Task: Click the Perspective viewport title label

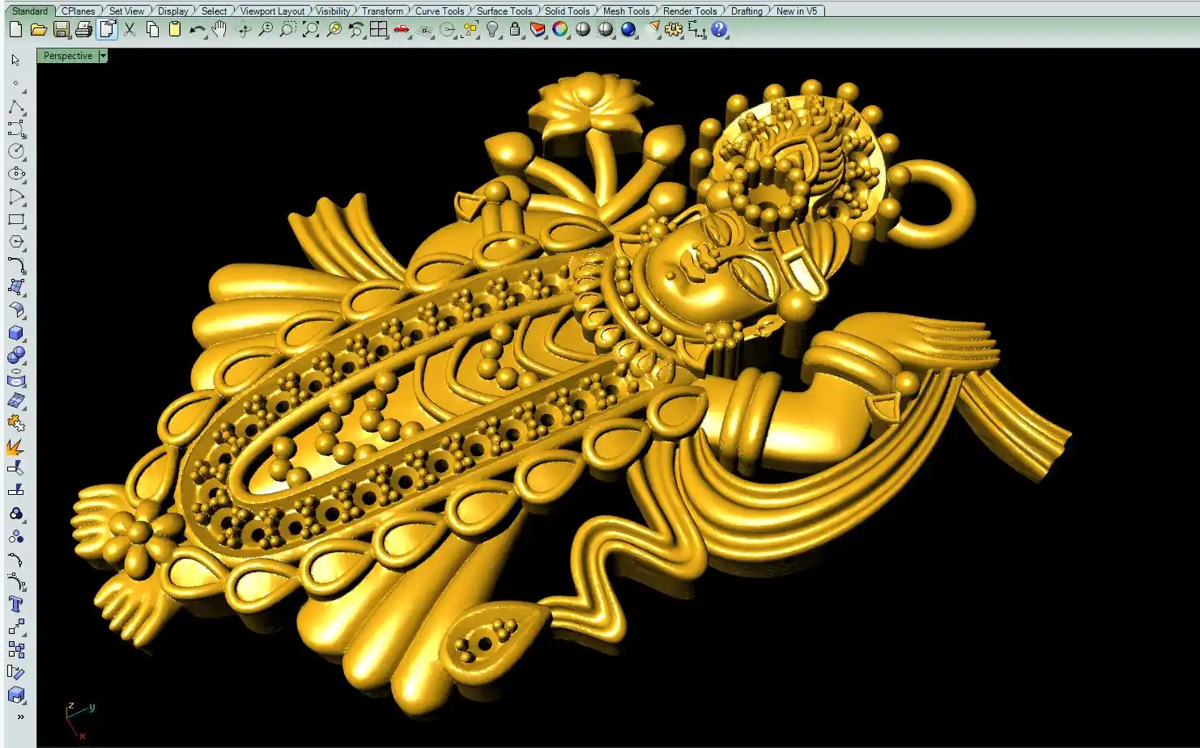Action: 68,56
